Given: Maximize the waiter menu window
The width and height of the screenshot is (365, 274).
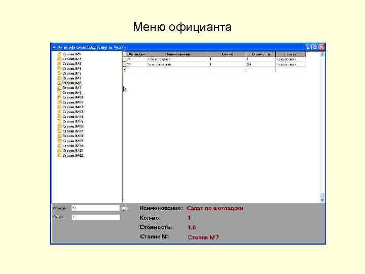Looking at the screenshot, I should [x=315, y=47].
